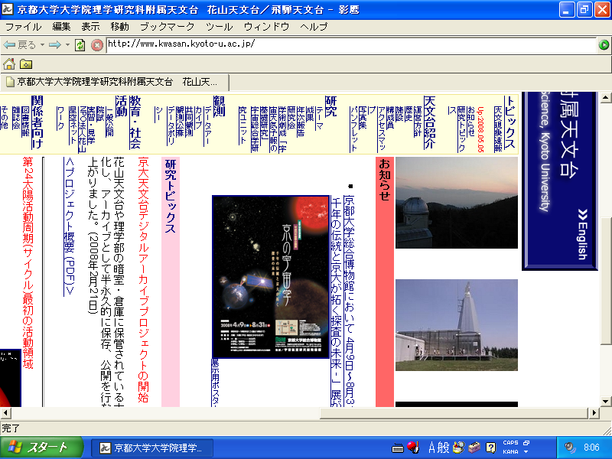Screen dimensions: 612x459
Task: Open the パンフレット nav link
Action: coord(353,129)
